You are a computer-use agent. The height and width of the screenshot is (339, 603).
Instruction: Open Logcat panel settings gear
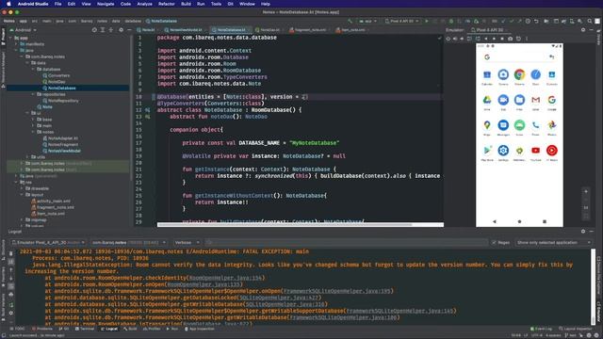click(x=583, y=232)
